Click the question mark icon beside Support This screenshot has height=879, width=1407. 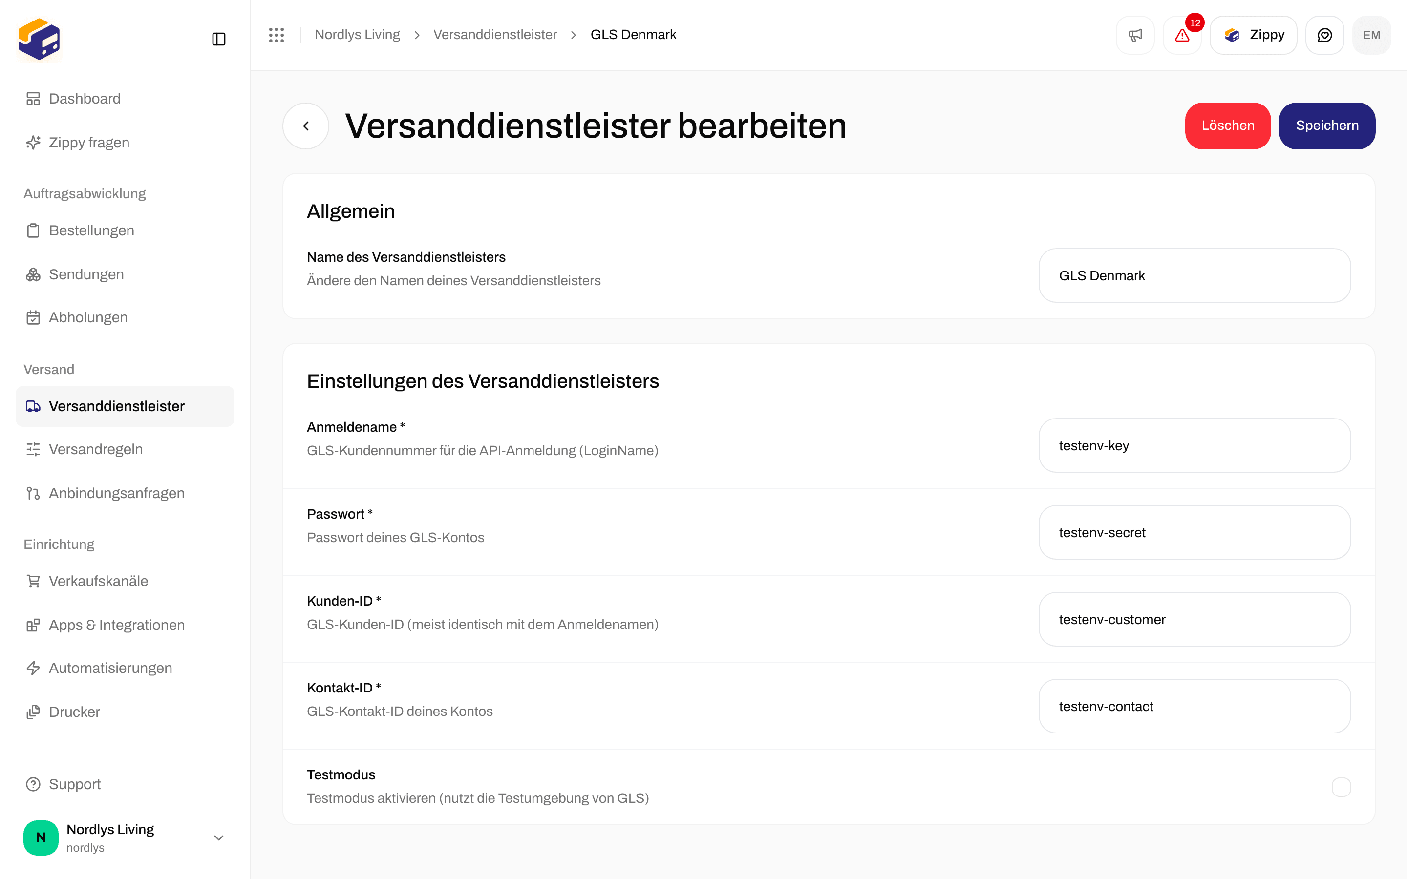click(x=33, y=784)
